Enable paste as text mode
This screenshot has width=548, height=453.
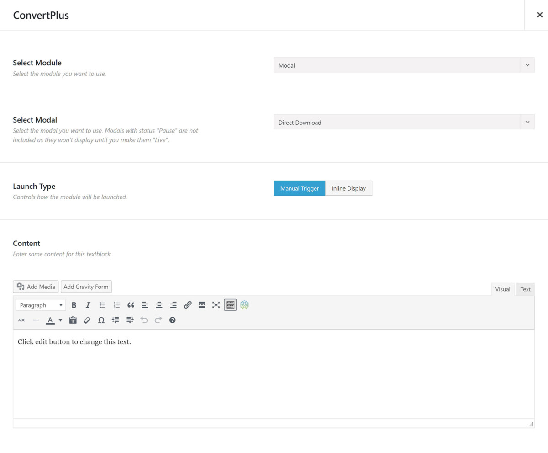[73, 320]
